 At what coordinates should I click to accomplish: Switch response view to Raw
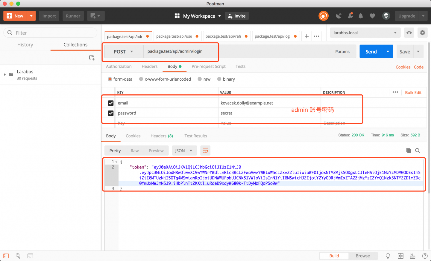135,151
